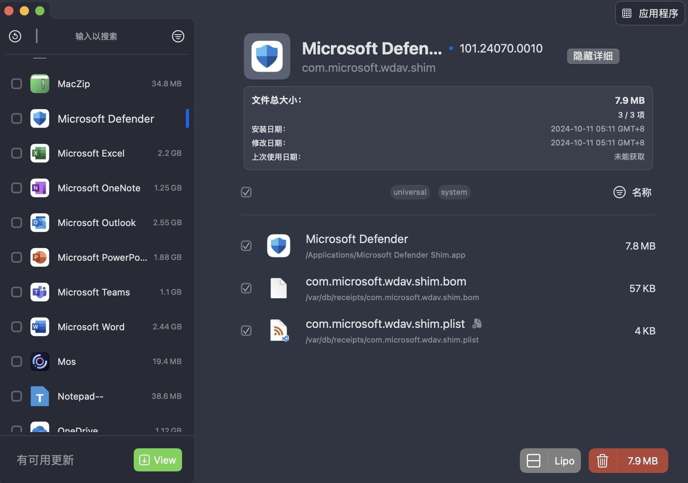The width and height of the screenshot is (688, 483).
Task: Click the /Applications/Microsoft Defender Shim.app path
Action: [x=385, y=255]
